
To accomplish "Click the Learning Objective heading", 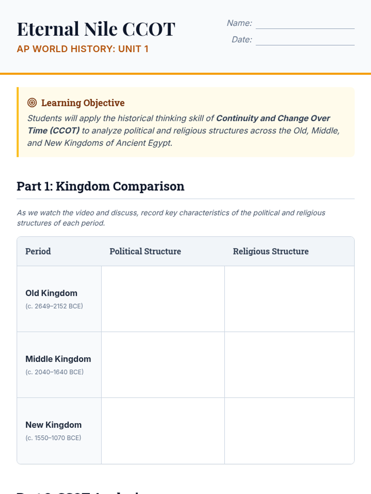I will tap(83, 103).
